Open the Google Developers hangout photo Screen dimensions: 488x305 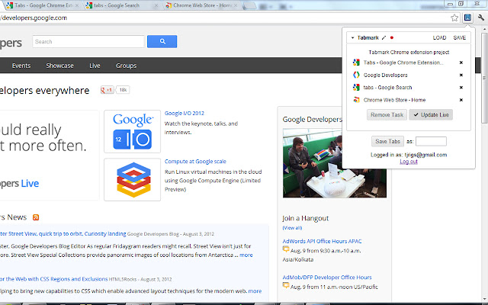[x=335, y=163]
